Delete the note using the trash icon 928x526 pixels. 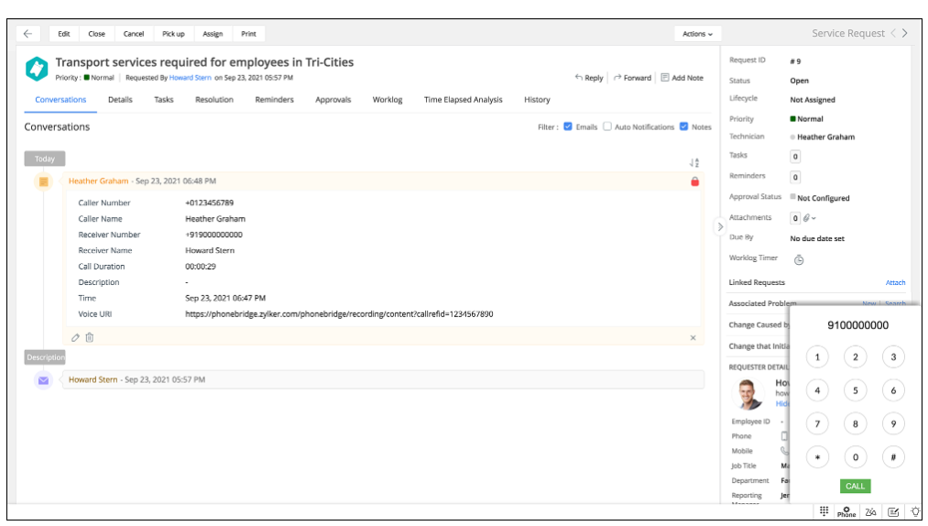(89, 337)
